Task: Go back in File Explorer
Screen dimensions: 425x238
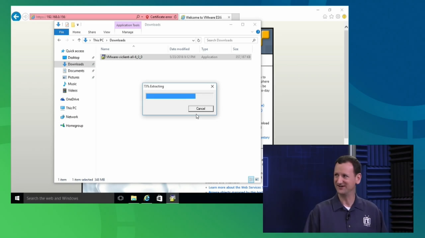Action: point(59,40)
